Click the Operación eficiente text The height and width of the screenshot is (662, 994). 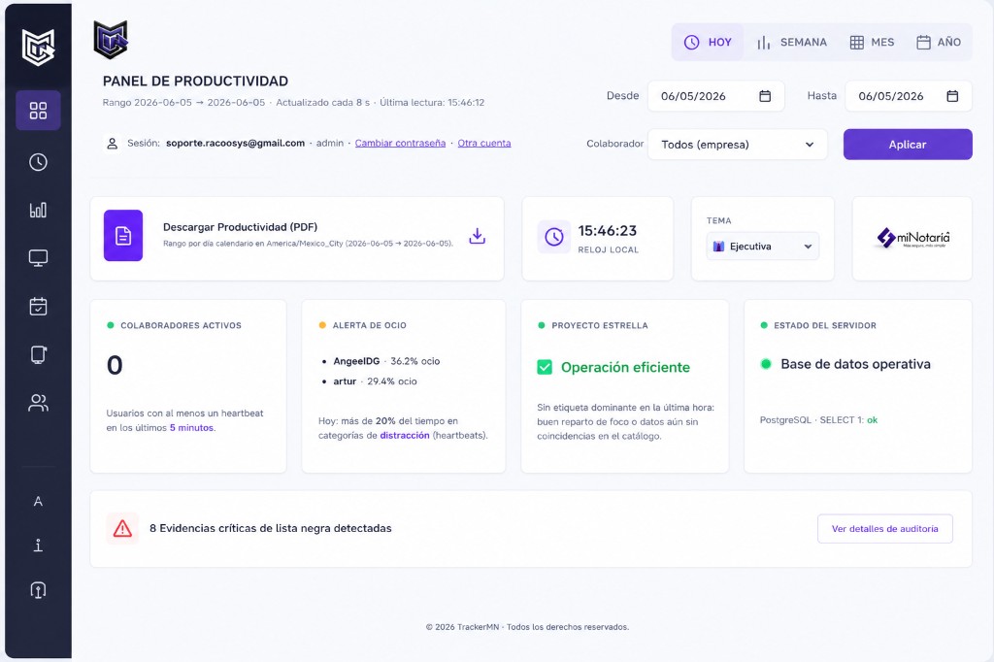[x=625, y=367]
